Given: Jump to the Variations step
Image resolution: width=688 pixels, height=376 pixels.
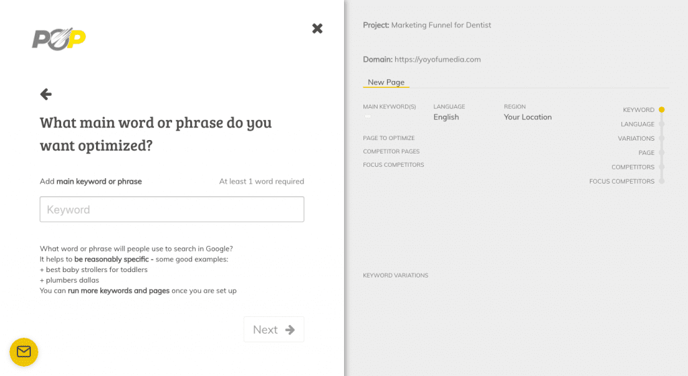Looking at the screenshot, I should pos(636,139).
